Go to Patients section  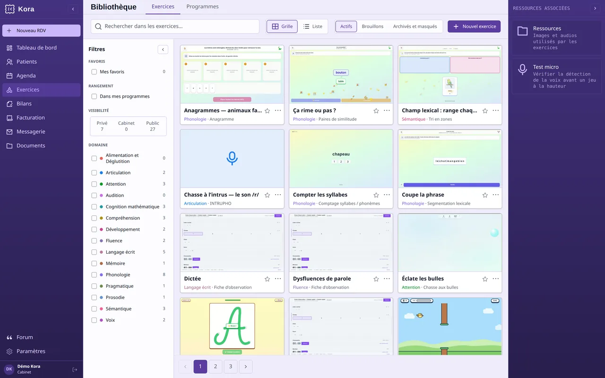42,61
